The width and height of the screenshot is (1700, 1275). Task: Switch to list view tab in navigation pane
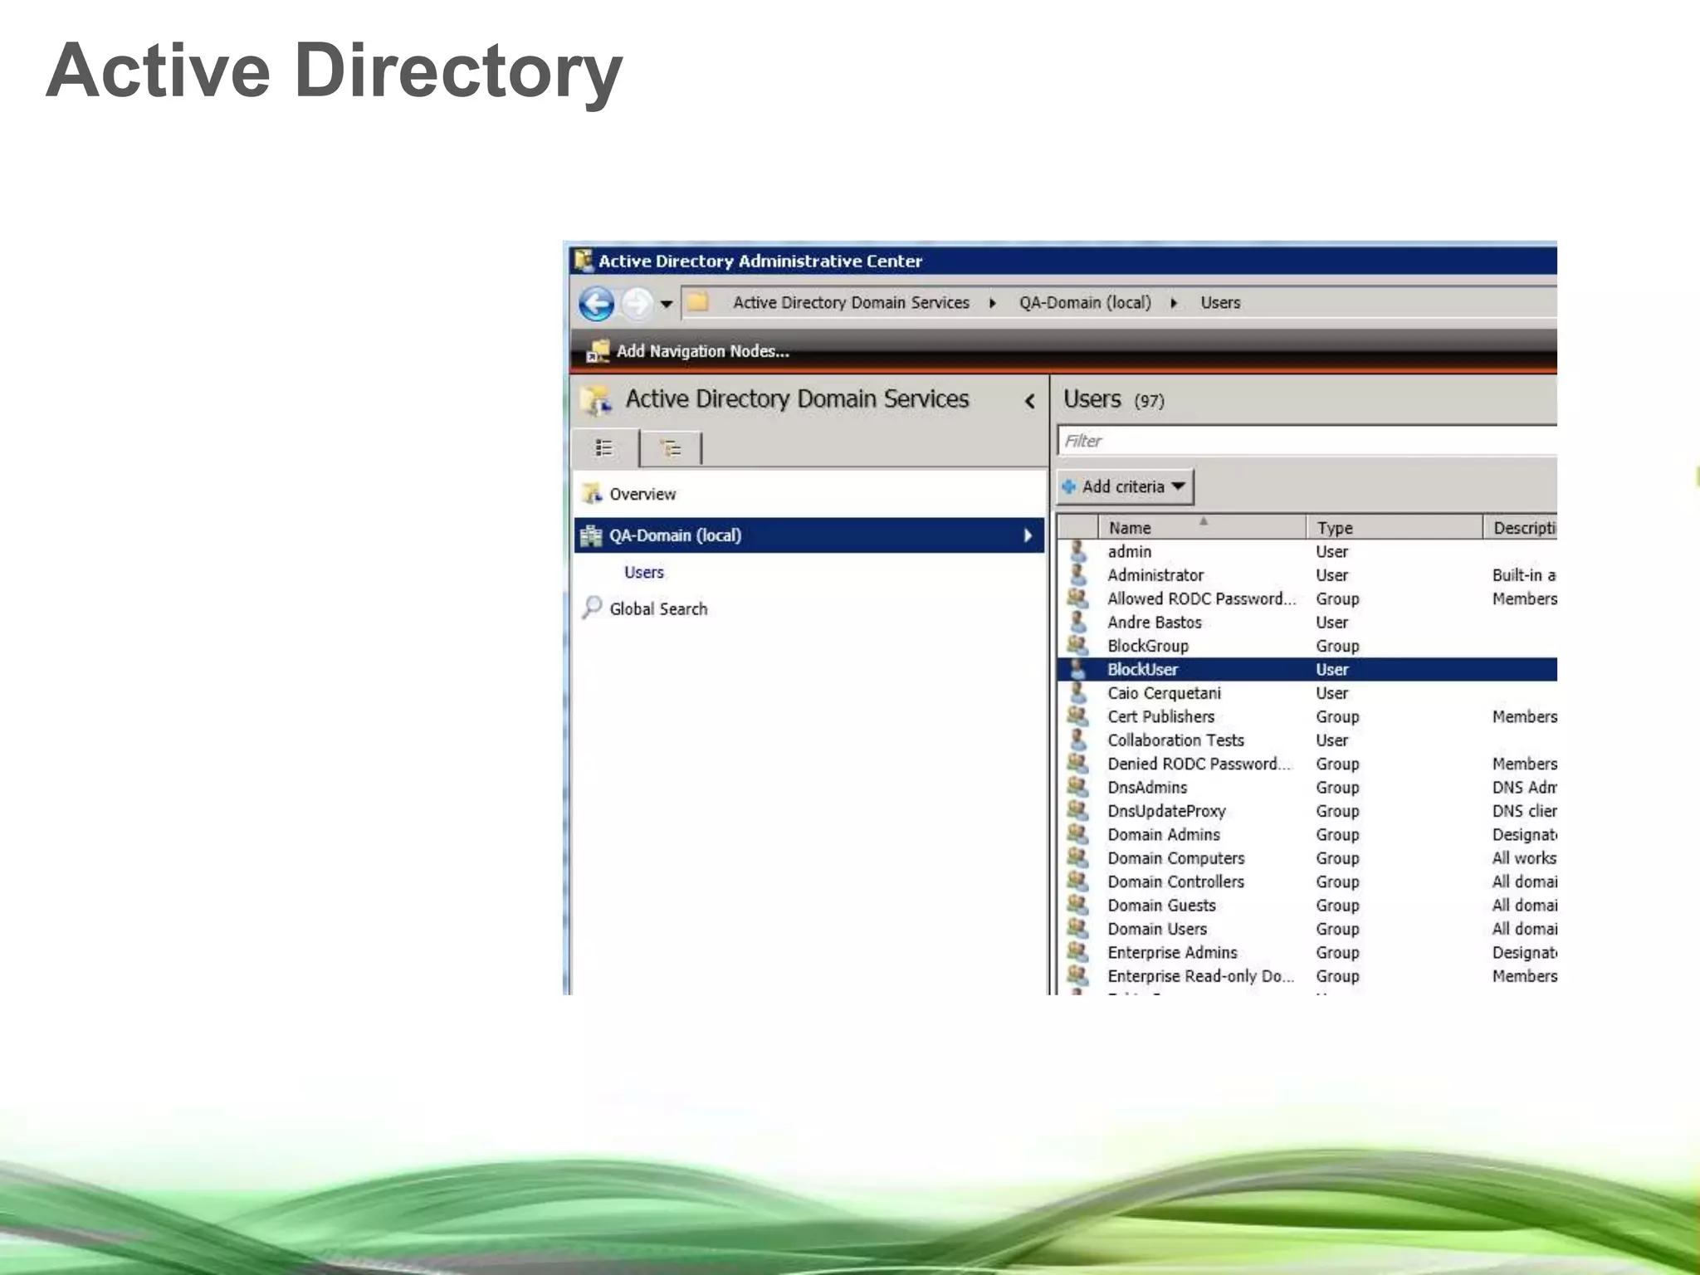(605, 448)
